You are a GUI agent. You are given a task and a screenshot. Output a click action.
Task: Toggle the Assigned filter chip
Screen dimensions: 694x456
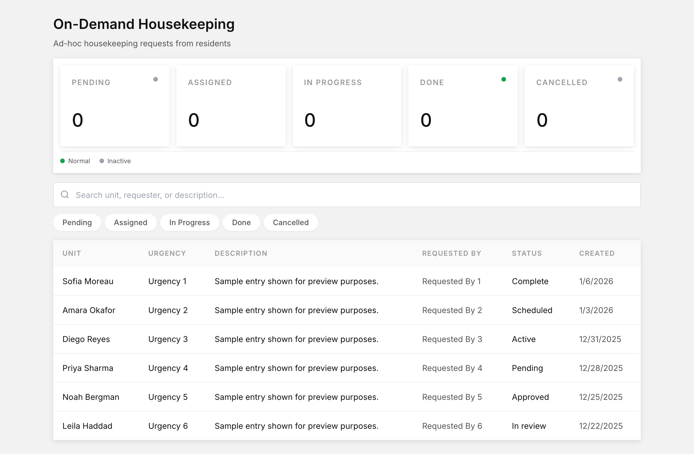(131, 223)
